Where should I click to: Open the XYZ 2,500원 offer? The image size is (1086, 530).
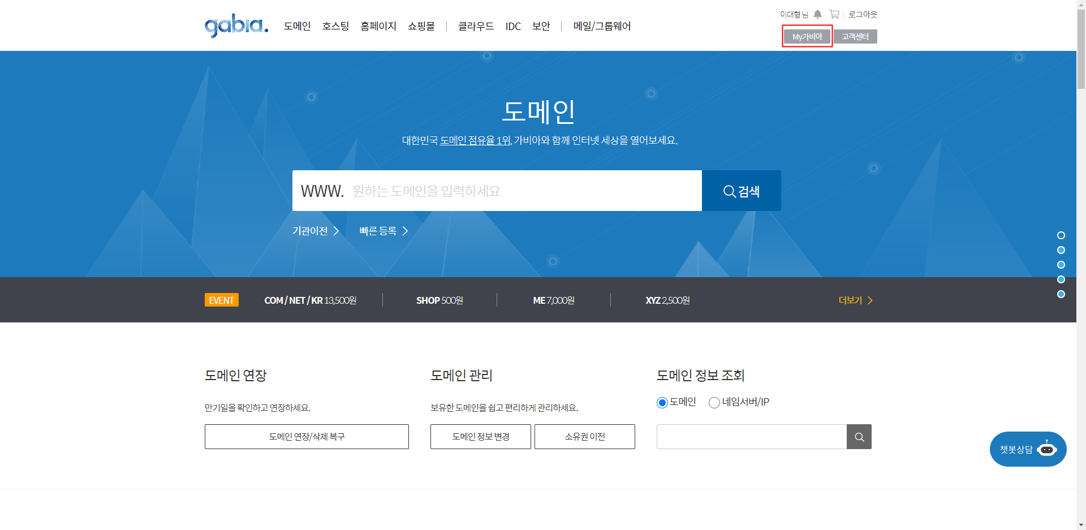tap(667, 300)
